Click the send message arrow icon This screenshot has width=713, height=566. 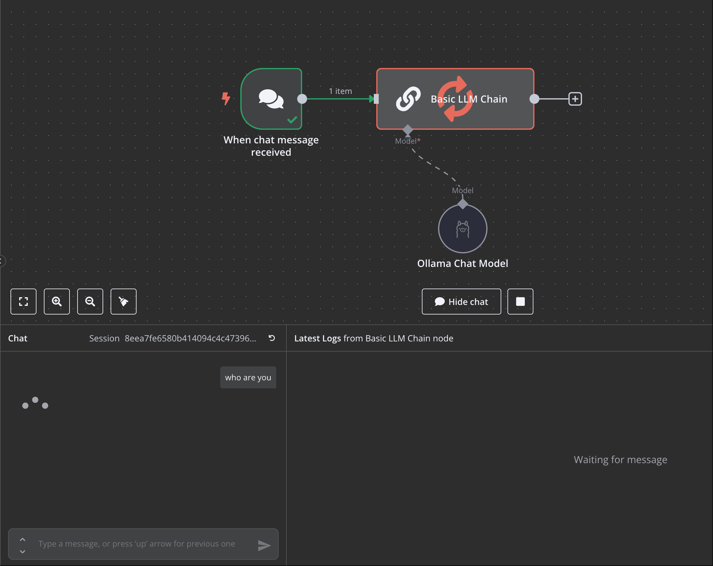264,545
